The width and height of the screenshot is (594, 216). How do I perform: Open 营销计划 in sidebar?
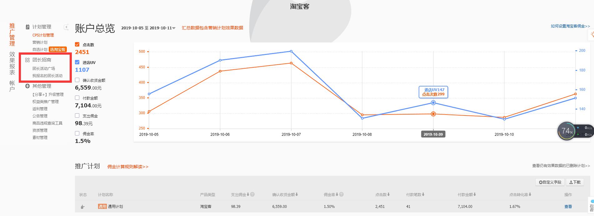click(40, 42)
